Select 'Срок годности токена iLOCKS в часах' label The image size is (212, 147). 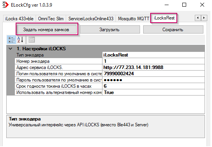(59, 86)
